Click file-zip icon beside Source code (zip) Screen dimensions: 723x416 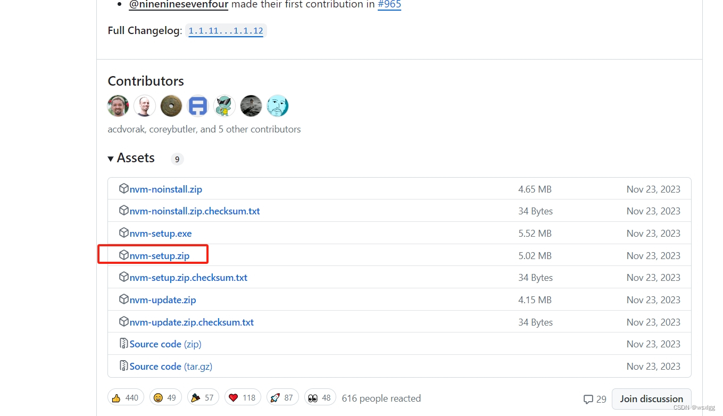pyautogui.click(x=124, y=344)
